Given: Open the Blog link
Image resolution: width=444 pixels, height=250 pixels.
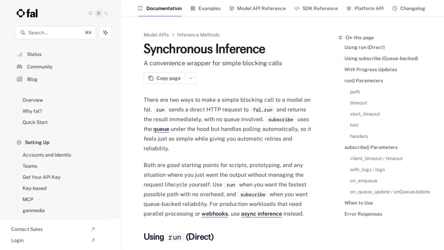Looking at the screenshot, I should [32, 79].
